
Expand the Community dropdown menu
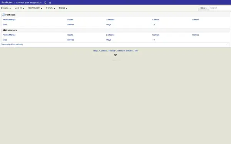(x=35, y=8)
